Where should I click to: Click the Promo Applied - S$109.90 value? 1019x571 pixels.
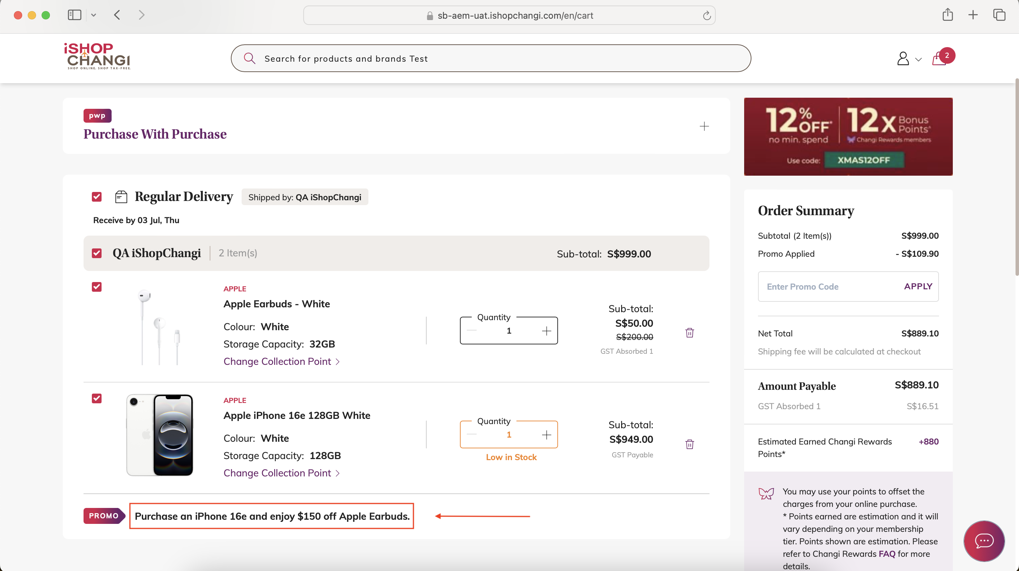click(x=917, y=254)
